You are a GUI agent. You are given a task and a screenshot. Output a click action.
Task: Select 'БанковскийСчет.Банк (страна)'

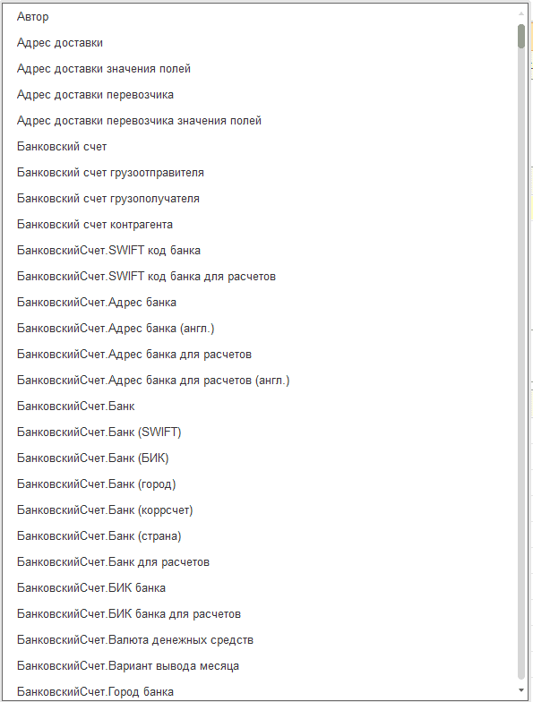pos(260,535)
